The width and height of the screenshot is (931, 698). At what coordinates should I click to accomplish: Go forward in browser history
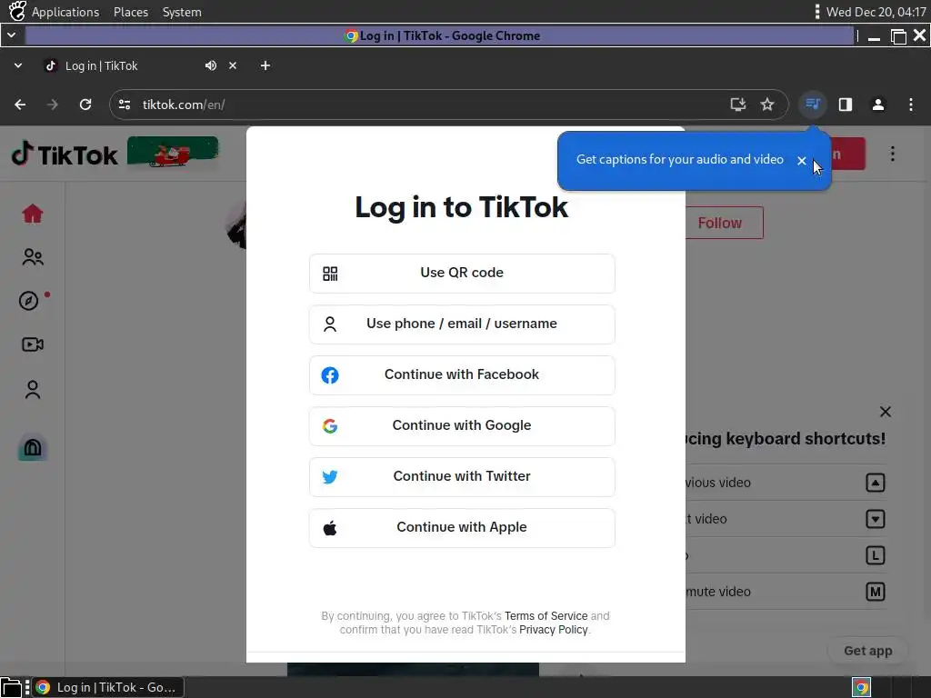point(53,105)
